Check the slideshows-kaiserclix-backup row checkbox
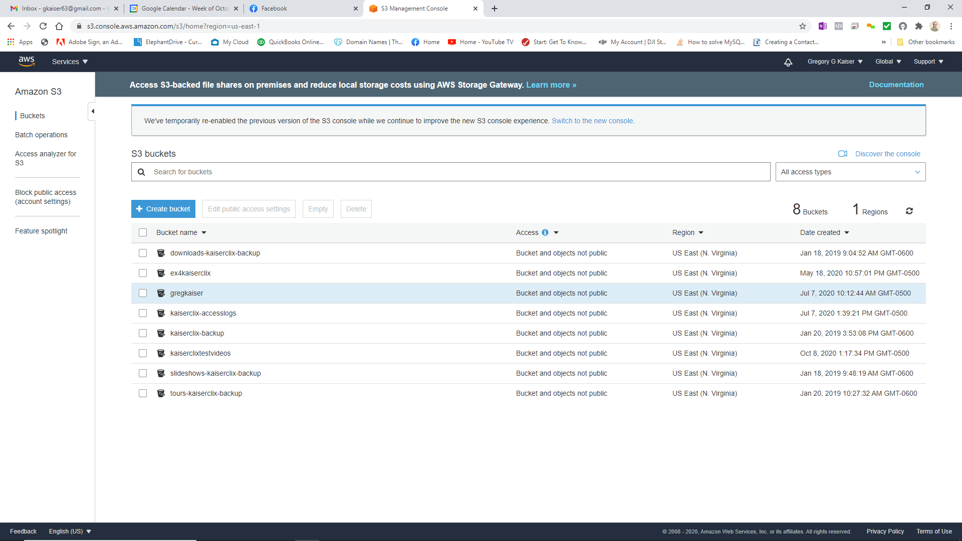Viewport: 962px width, 541px height. tap(143, 373)
